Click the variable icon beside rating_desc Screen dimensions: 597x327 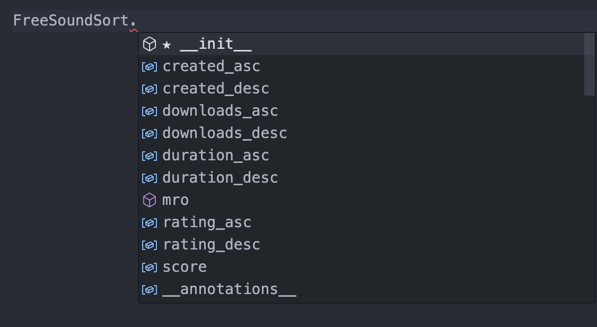pos(150,245)
